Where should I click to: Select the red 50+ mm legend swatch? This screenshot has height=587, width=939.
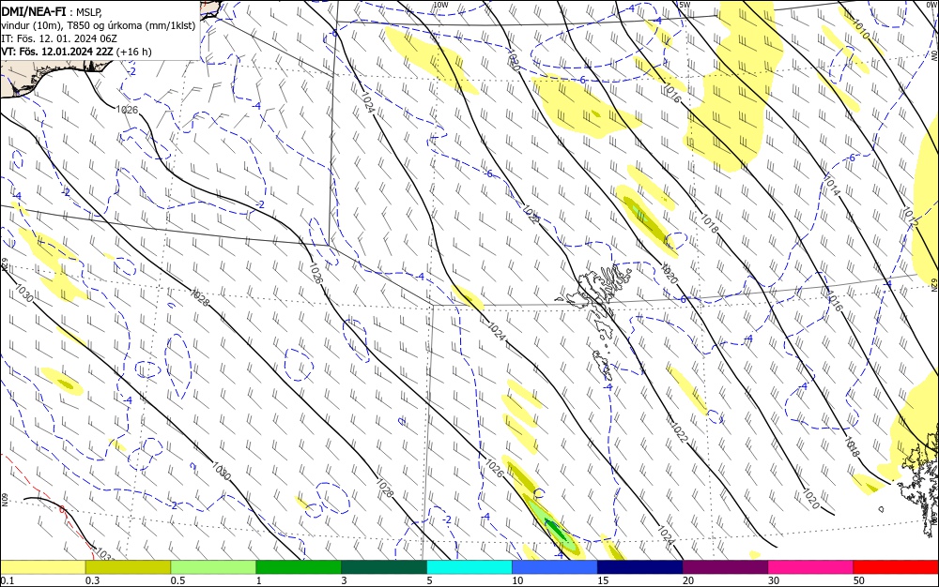(x=896, y=567)
